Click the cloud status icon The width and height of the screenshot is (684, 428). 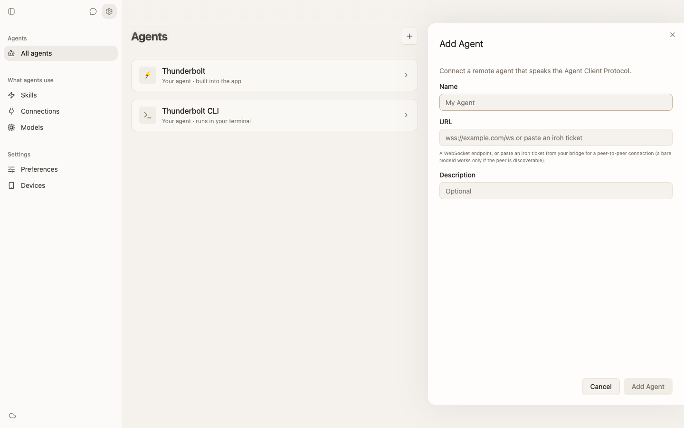[12, 416]
